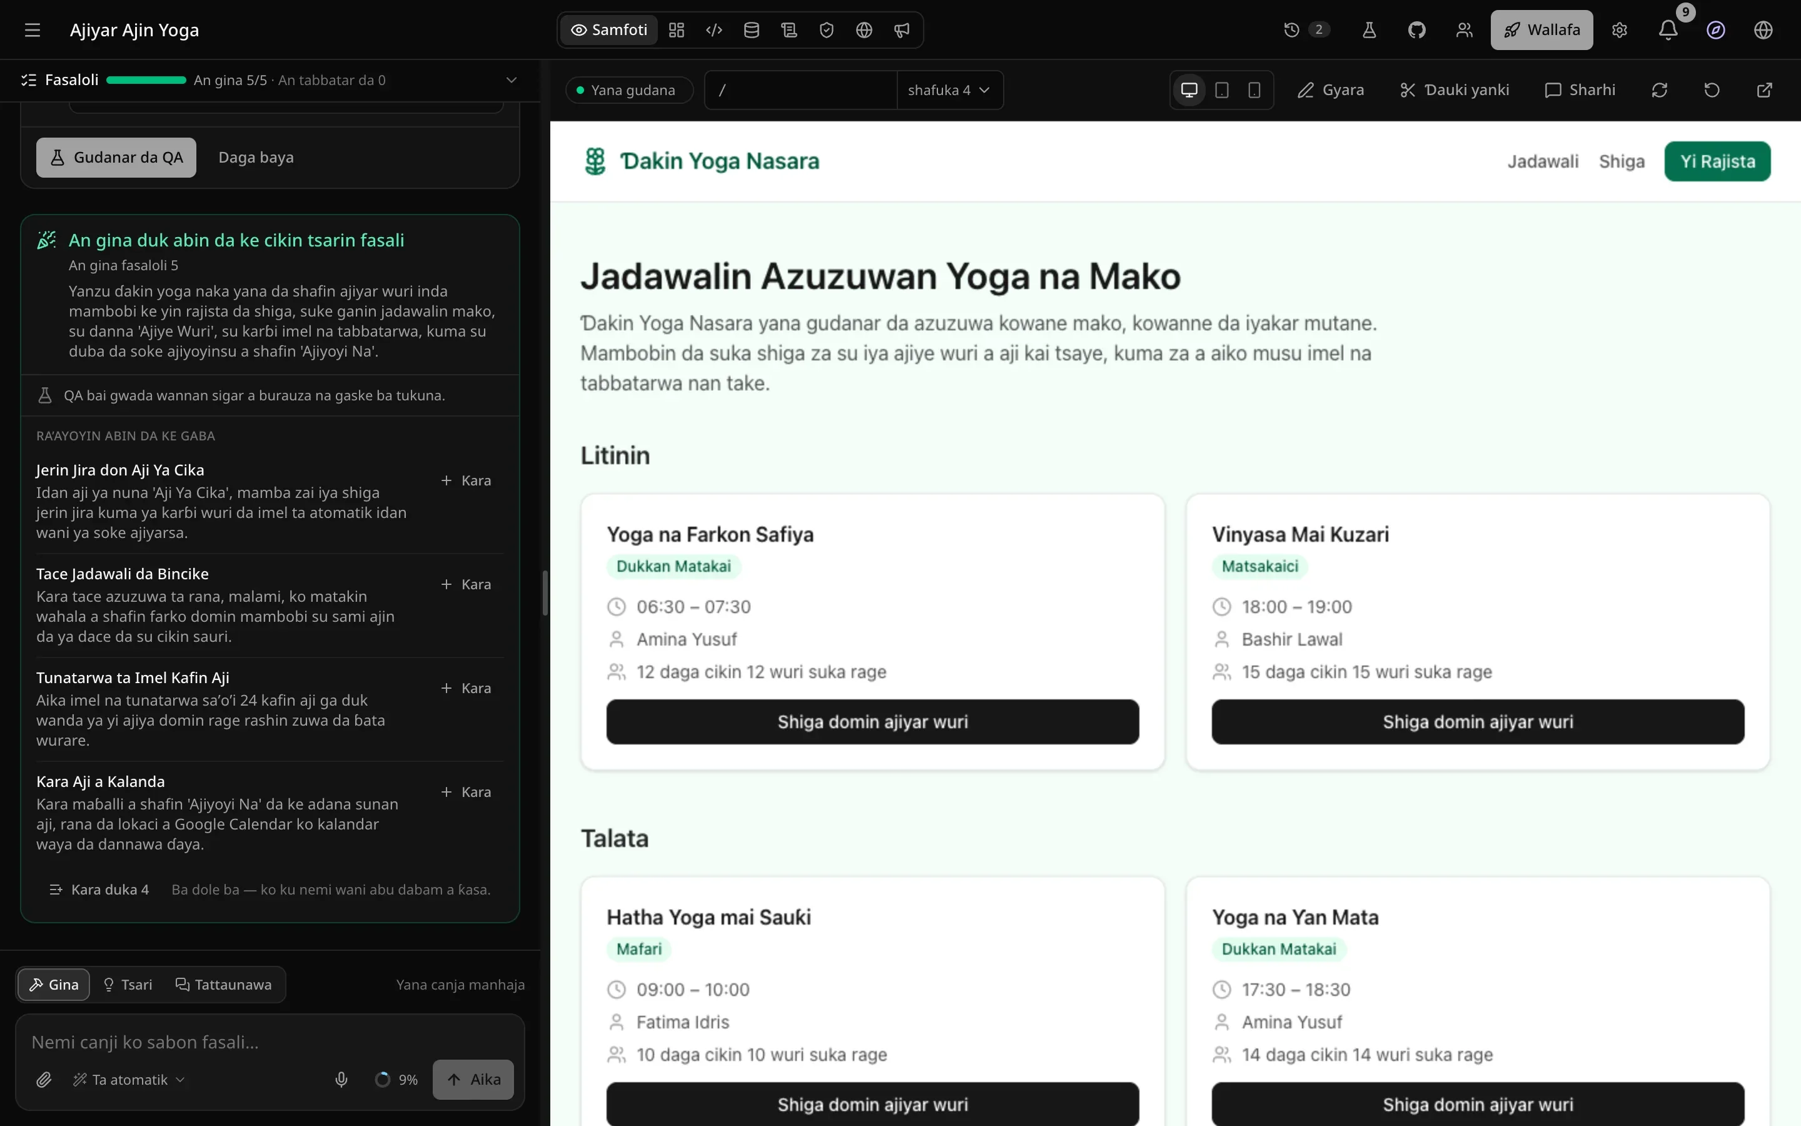Switch preview to desktop view
Image resolution: width=1801 pixels, height=1126 pixels.
(x=1189, y=90)
